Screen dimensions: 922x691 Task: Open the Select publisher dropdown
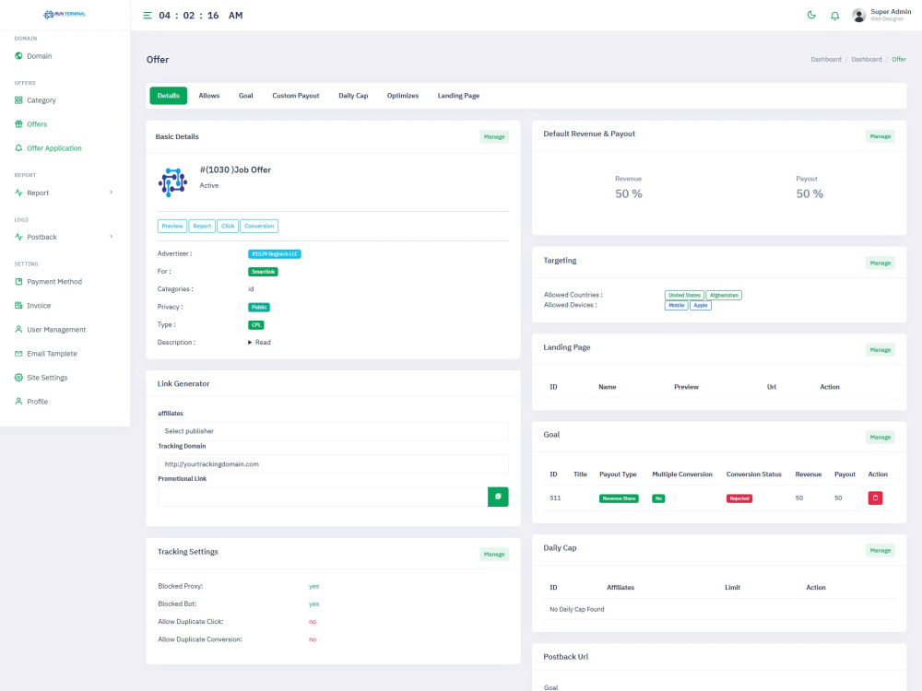[333, 431]
